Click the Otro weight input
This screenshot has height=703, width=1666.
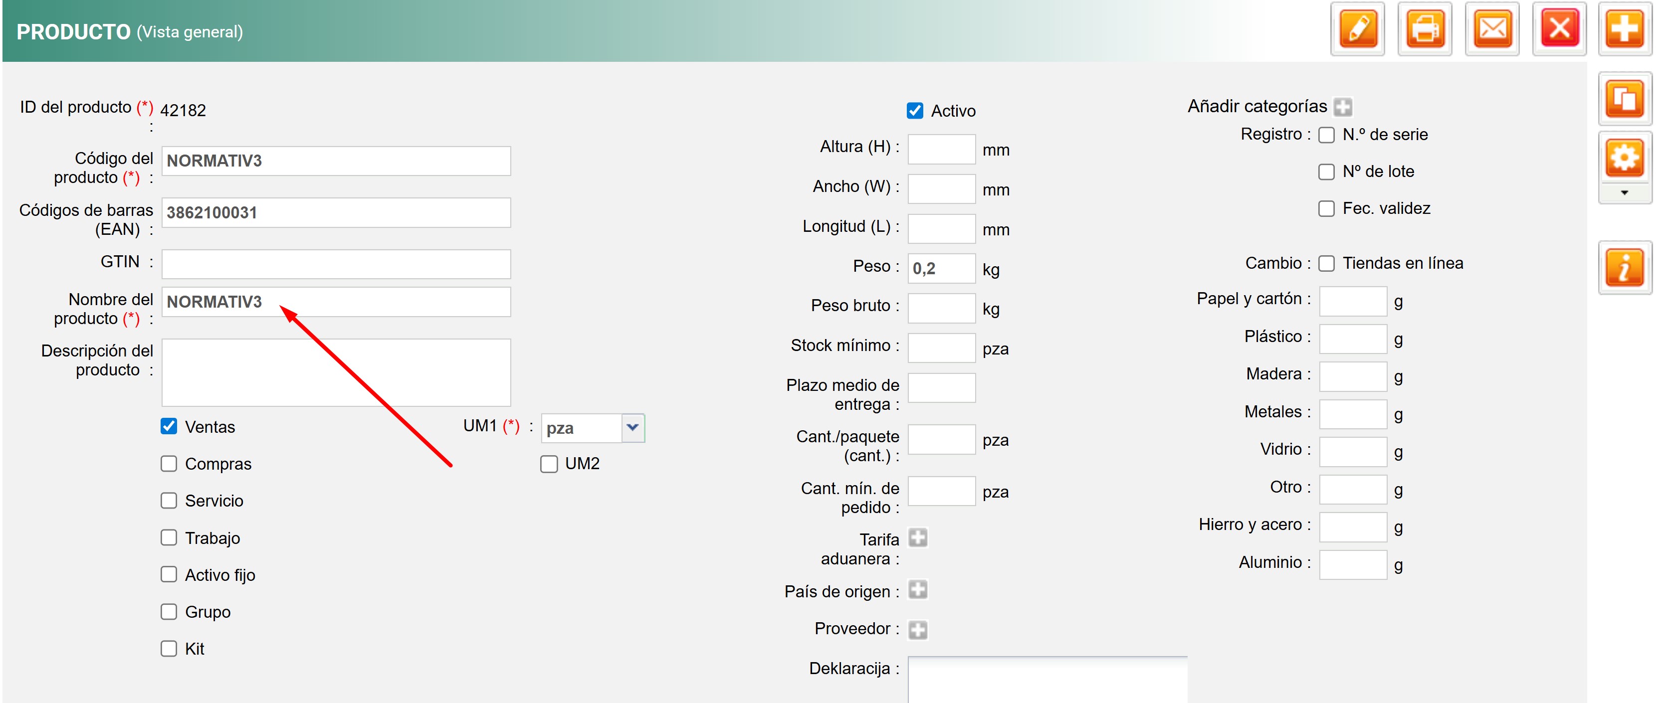(x=1353, y=490)
